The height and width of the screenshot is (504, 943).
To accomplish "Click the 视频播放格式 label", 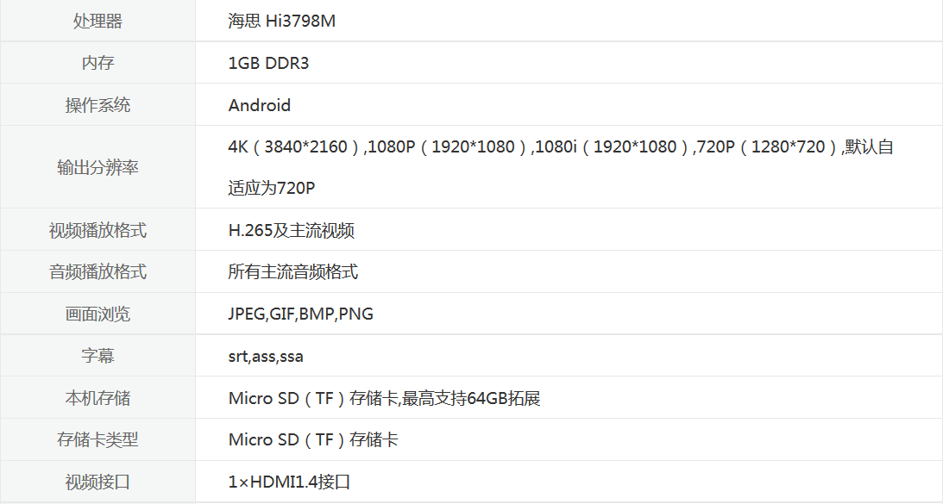I will (97, 230).
